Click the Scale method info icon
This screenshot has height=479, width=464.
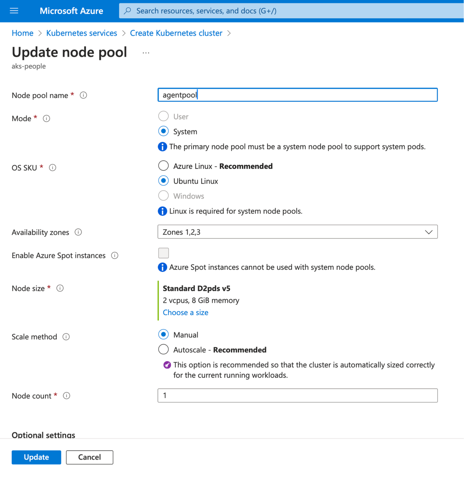[66, 337]
